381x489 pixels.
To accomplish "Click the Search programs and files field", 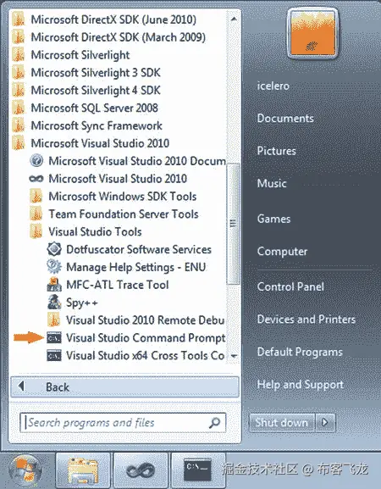I will point(123,423).
